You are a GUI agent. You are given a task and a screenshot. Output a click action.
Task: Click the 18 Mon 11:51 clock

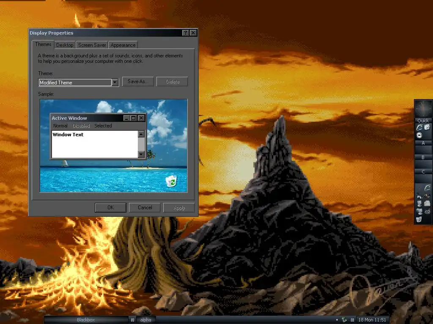point(372,320)
